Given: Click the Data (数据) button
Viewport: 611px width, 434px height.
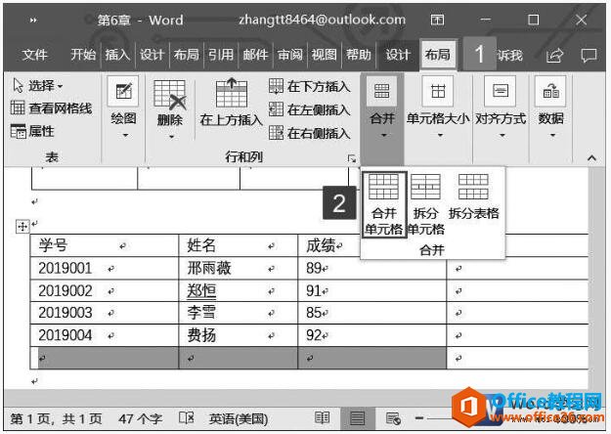Looking at the screenshot, I should tap(551, 108).
